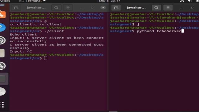
Task: Open search in right terminal window
Action: point(156,7)
